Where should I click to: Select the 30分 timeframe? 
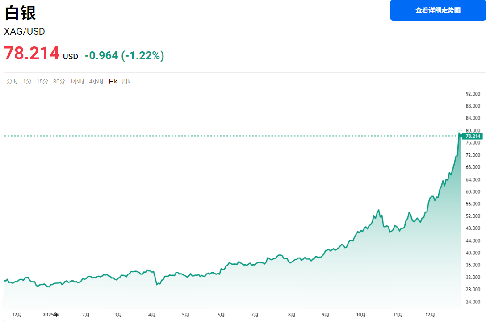(x=58, y=81)
